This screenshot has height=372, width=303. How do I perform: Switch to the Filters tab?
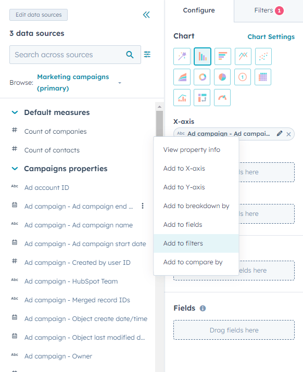coord(269,11)
